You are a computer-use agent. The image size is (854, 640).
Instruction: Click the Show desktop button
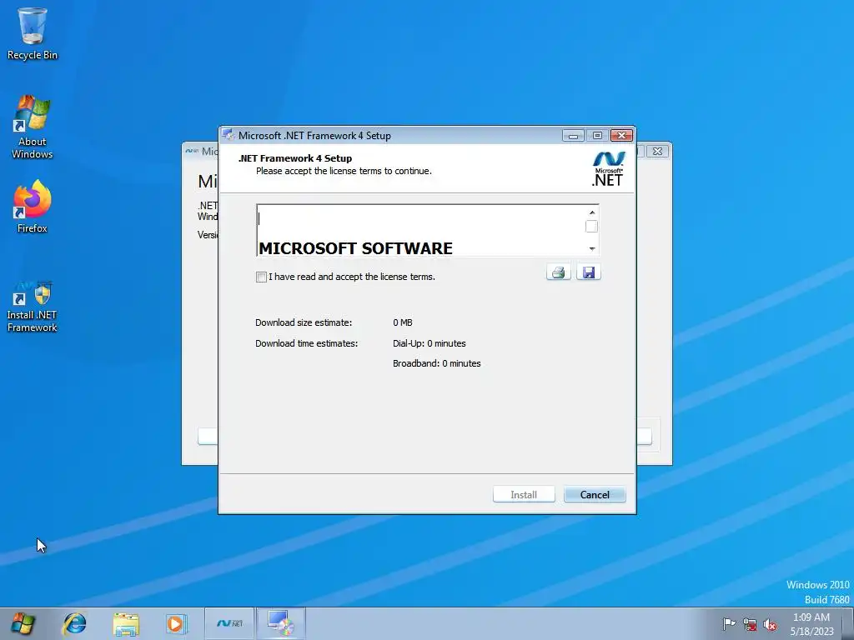(x=848, y=624)
